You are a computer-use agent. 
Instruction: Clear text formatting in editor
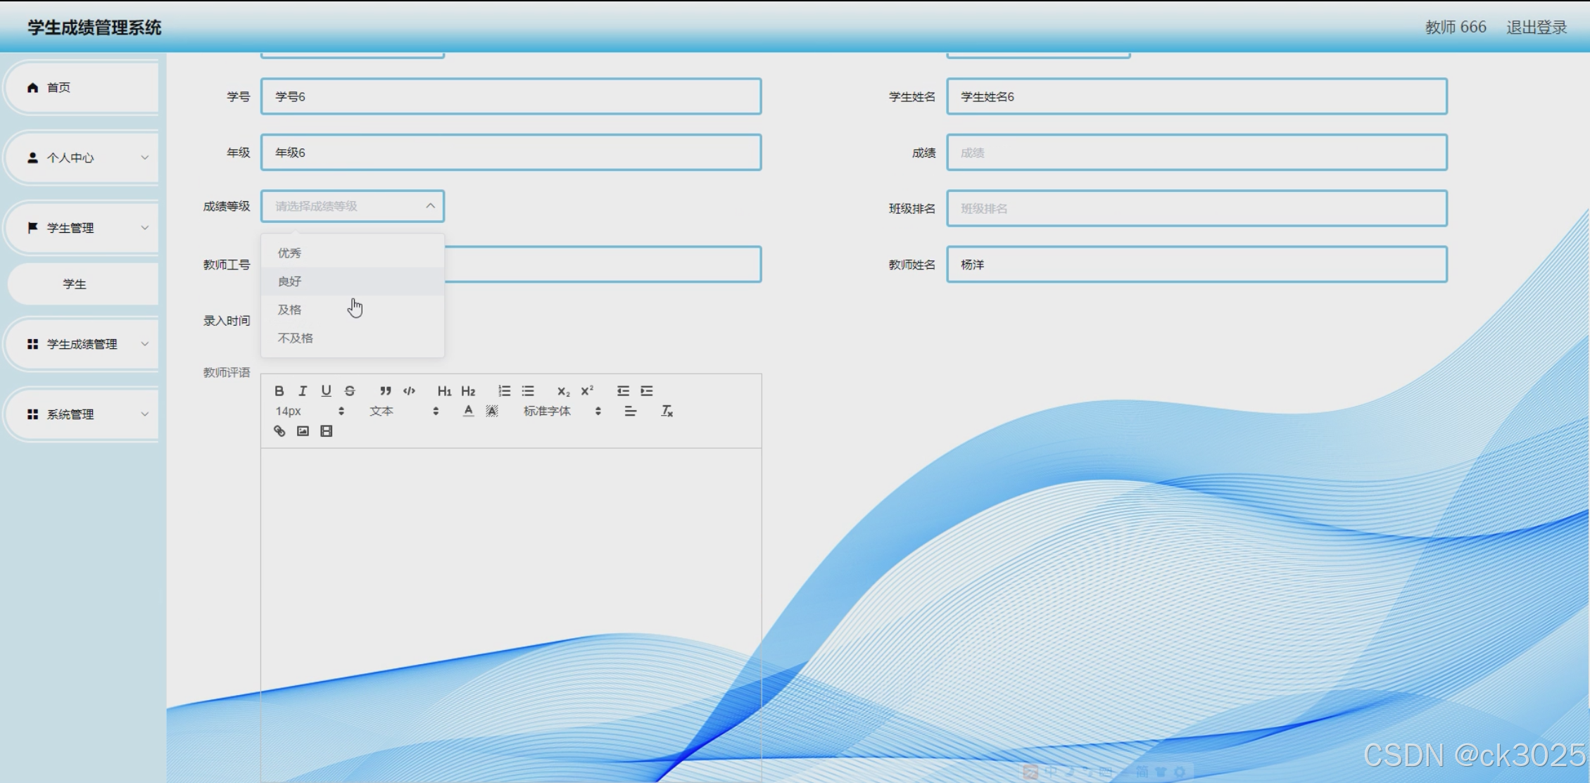click(667, 411)
